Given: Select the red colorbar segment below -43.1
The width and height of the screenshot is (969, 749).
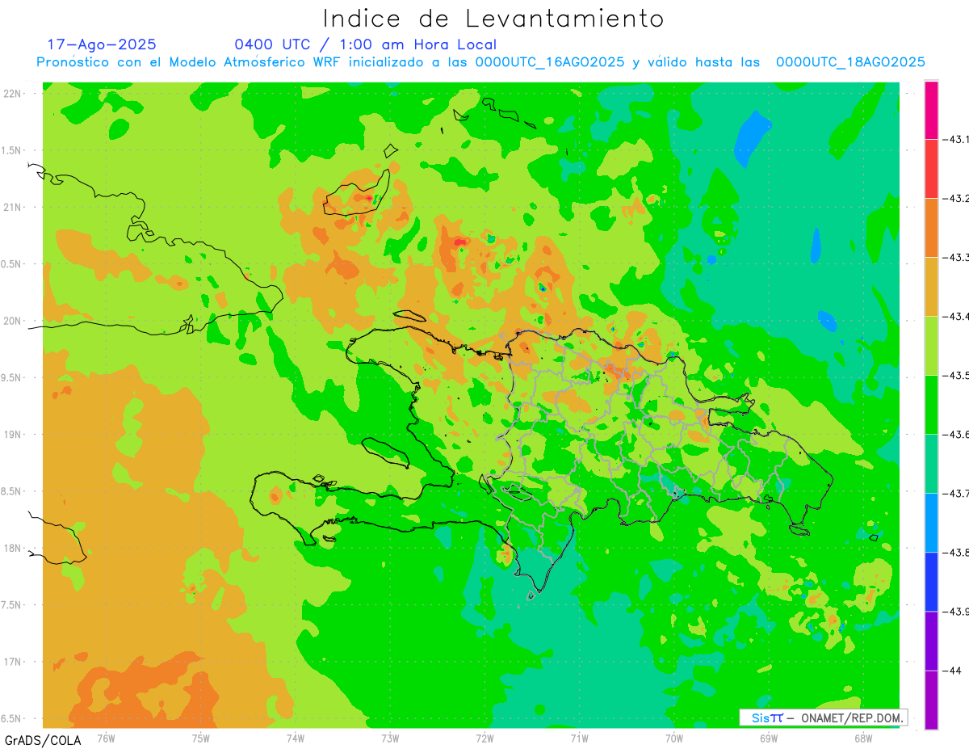Looking at the screenshot, I should coord(931,169).
